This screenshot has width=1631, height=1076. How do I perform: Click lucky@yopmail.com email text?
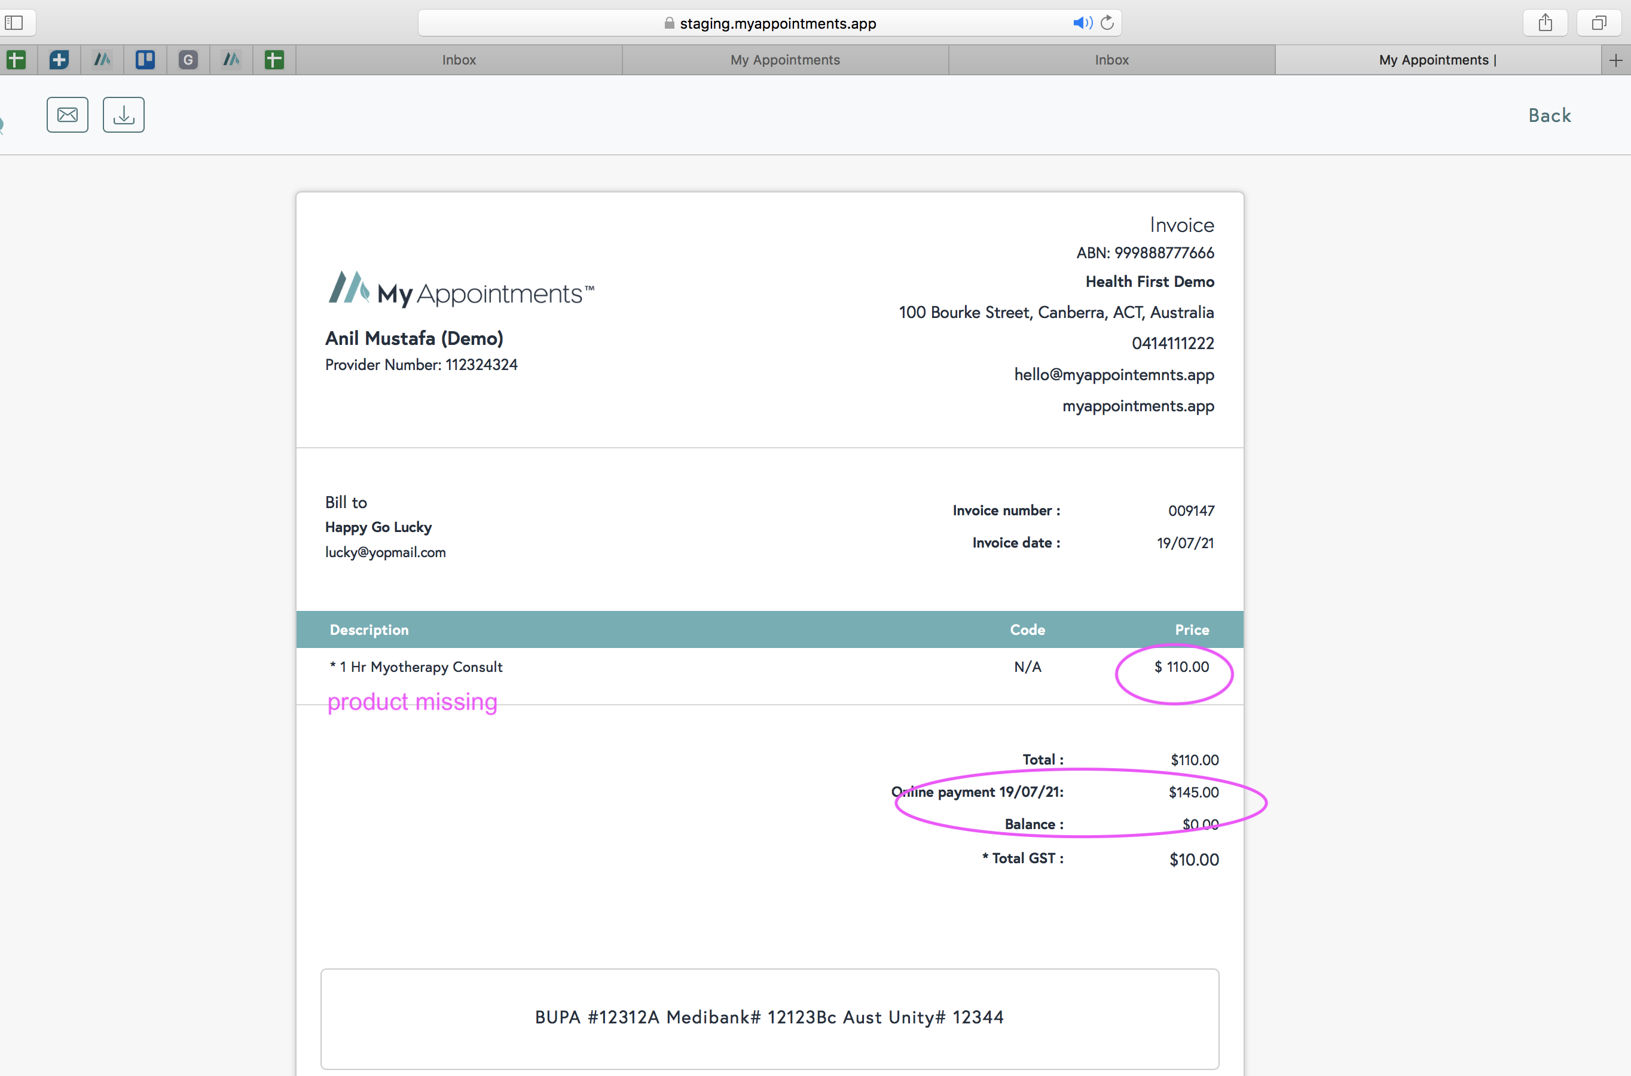click(385, 552)
